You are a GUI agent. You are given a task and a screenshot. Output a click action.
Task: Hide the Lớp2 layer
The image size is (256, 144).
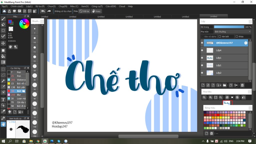pyautogui.click(x=202, y=73)
